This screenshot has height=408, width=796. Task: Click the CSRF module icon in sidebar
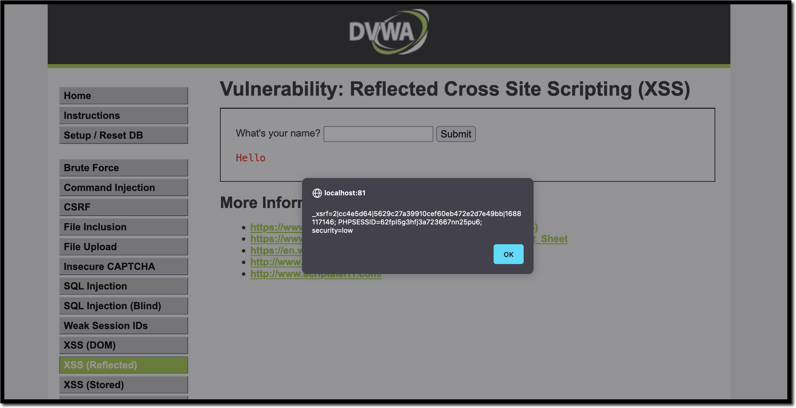point(123,206)
